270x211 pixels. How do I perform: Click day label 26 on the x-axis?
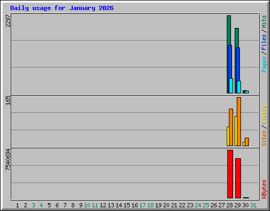point(214,205)
